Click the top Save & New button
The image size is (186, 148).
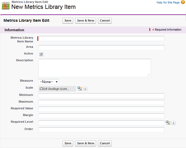tap(86, 21)
